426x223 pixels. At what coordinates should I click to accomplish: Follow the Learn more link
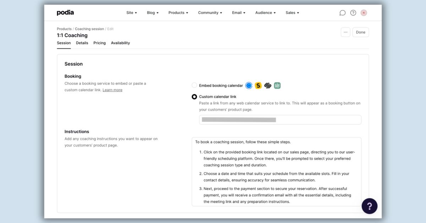112,90
